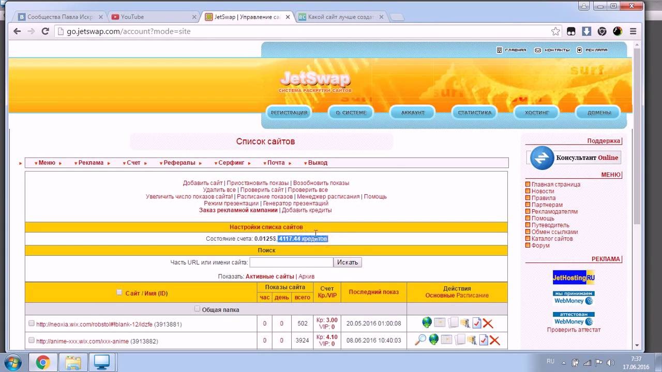Screen dimensions: 662x372
Task: Open the Chrome main menu icon
Action: 633,32
